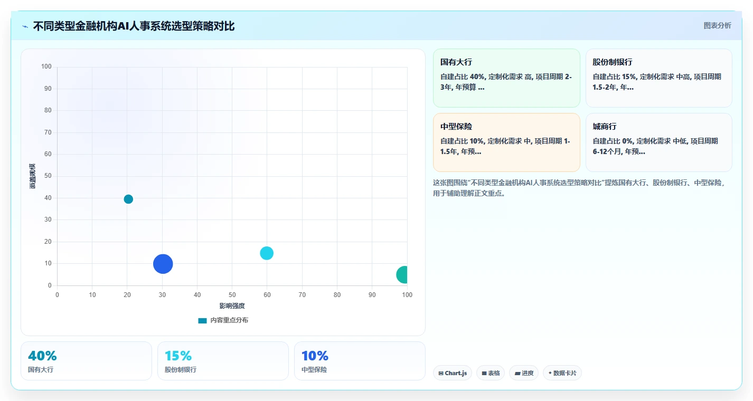Screen dimensions: 753x401
Task: Click the 影响强度 x-axis label
Action: pos(232,306)
